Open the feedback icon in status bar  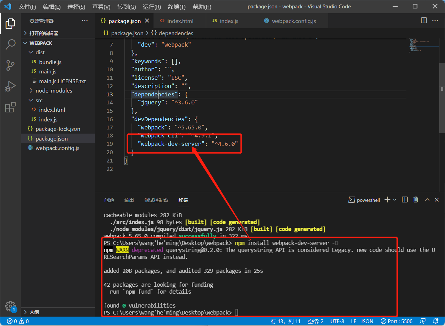(x=423, y=321)
